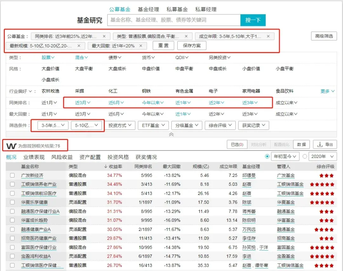Collapse the filter panel with the double chevron

[x=171, y=134]
